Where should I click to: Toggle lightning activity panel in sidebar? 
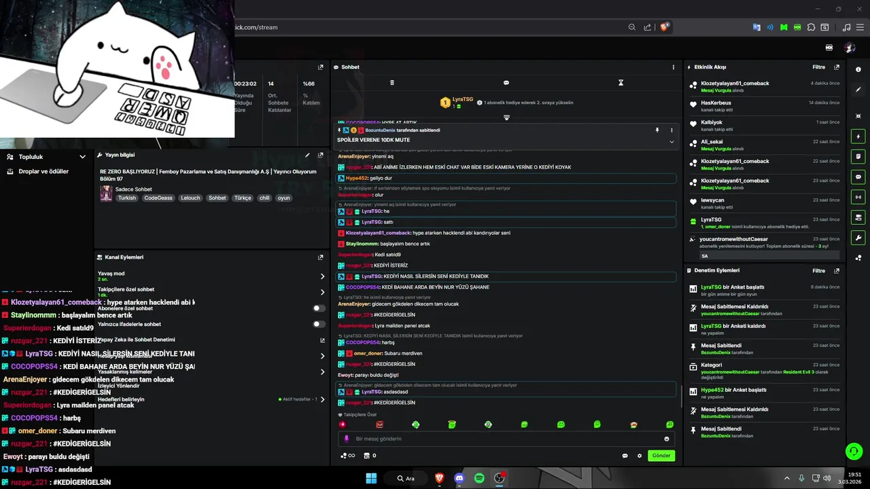[858, 136]
